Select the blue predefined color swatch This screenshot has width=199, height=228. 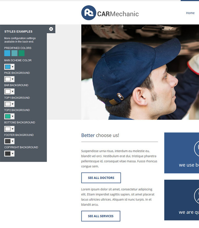tap(7, 53)
